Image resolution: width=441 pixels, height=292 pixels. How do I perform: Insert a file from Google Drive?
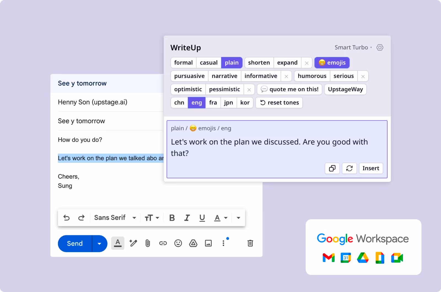(x=193, y=243)
